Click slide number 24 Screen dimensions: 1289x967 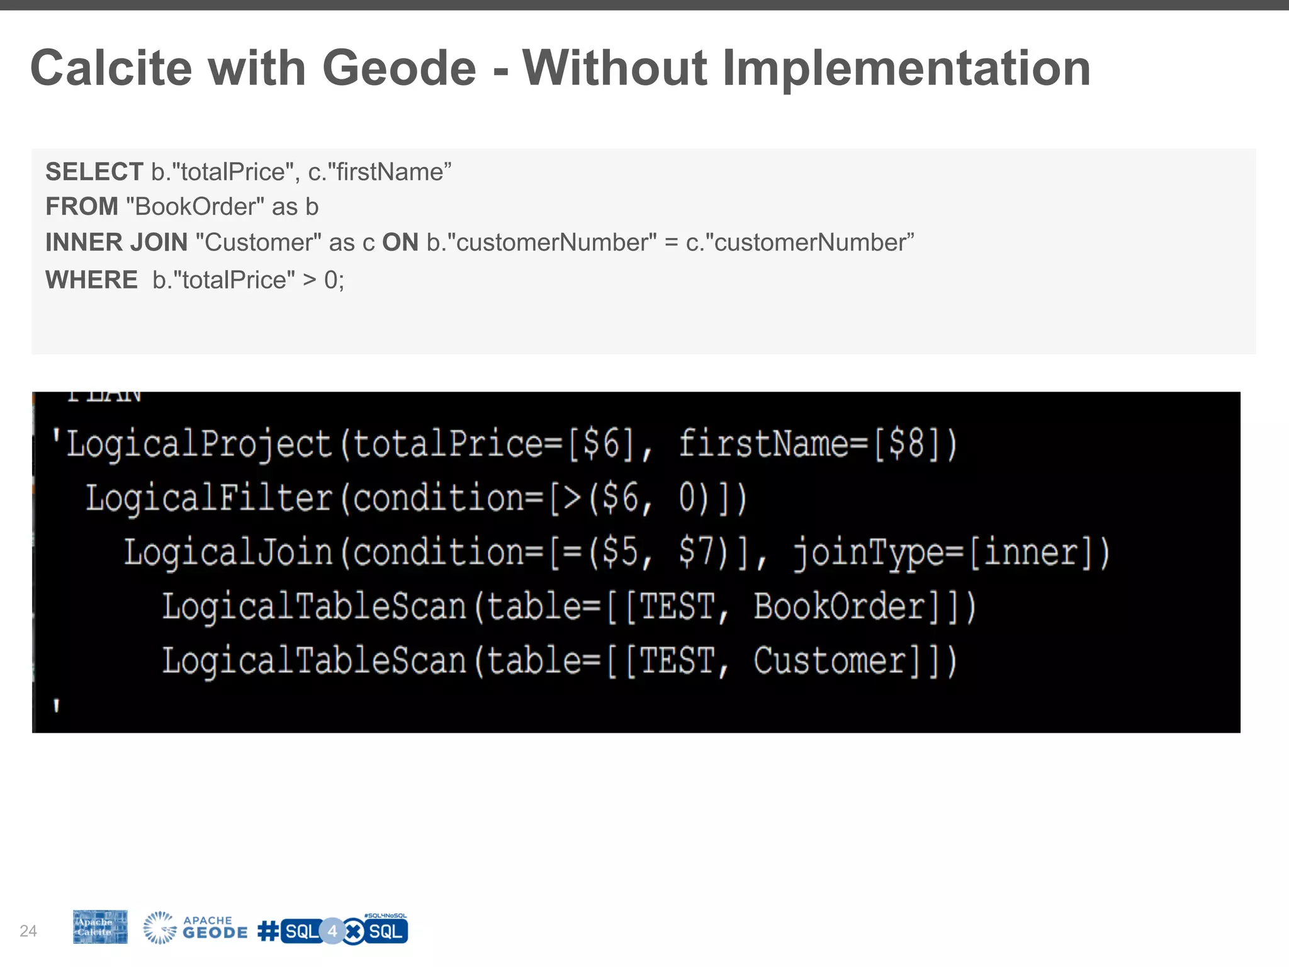28,930
